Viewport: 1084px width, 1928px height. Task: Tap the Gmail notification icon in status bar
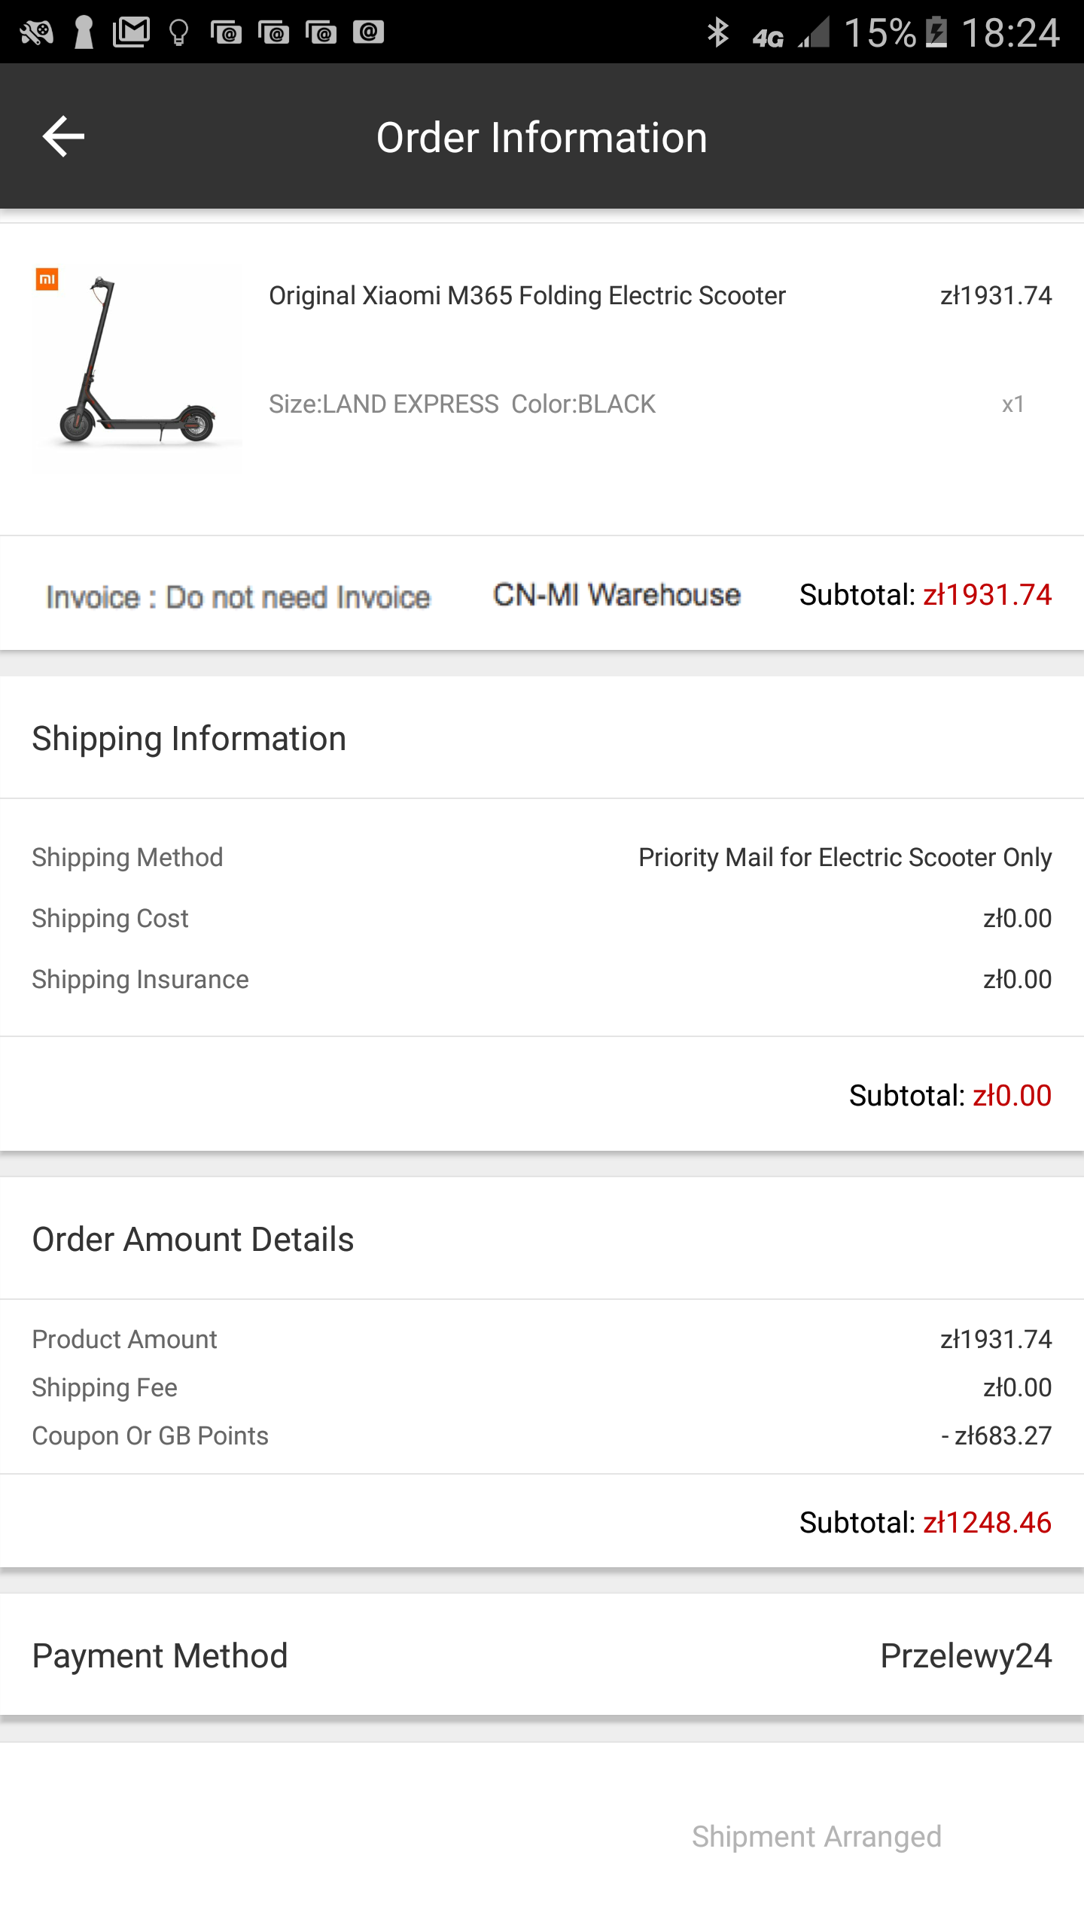(x=131, y=32)
